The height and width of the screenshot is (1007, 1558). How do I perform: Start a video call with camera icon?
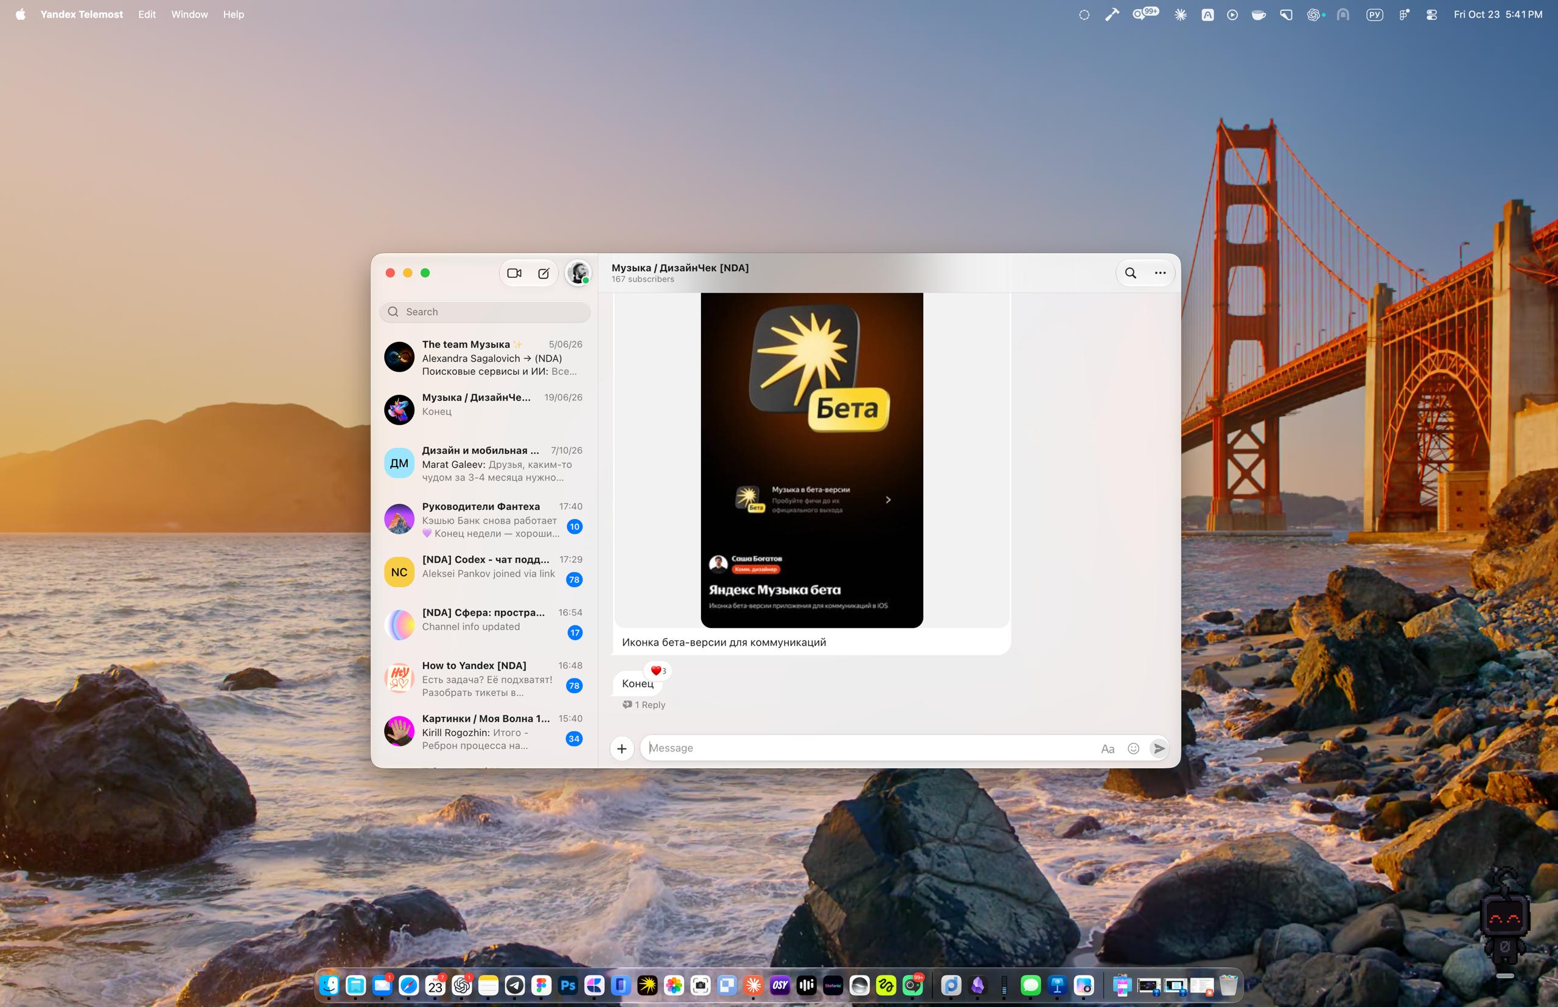(x=514, y=273)
